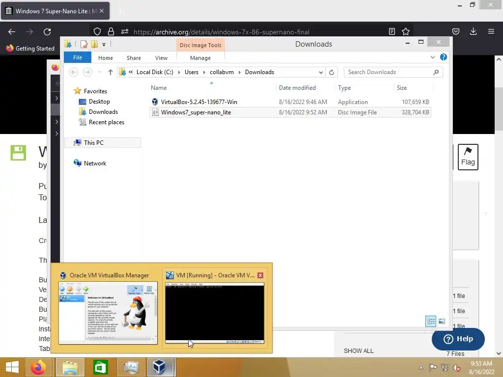
Task: Toggle Firefox reader view
Action: [x=391, y=31]
